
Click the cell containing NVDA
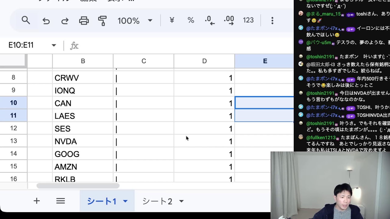[82, 141]
